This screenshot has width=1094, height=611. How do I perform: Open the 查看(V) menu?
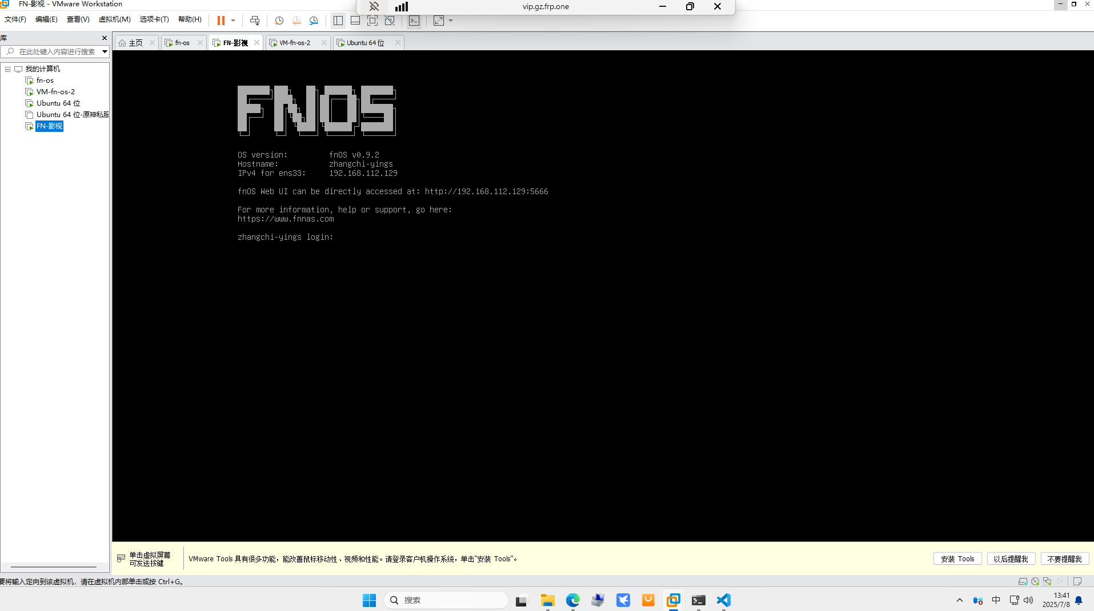[78, 19]
